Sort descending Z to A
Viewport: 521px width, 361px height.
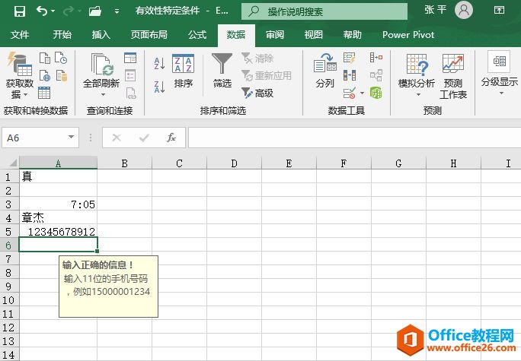(x=159, y=87)
